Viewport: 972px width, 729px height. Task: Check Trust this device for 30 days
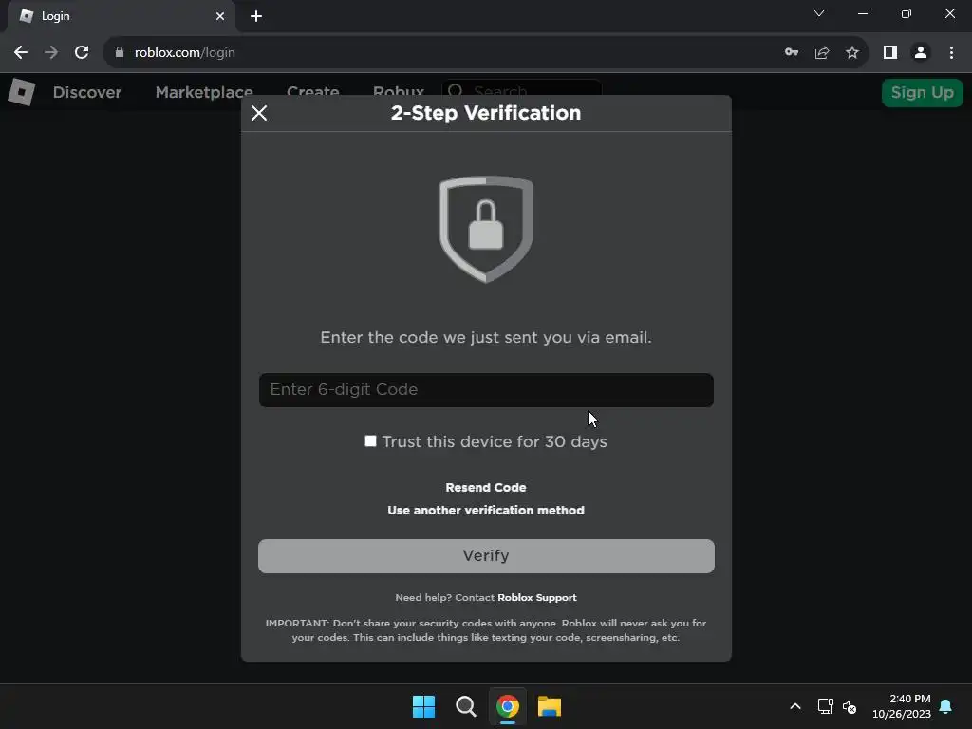[x=370, y=440]
